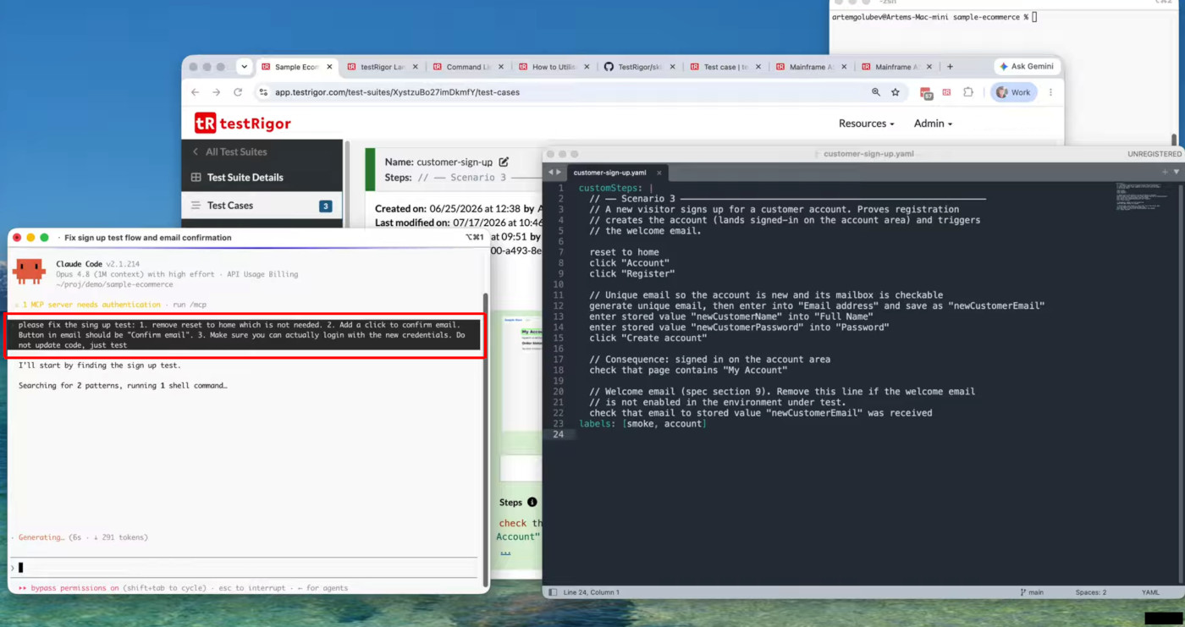Viewport: 1185px width, 627px height.
Task: Expand the Admin menu
Action: (933, 124)
